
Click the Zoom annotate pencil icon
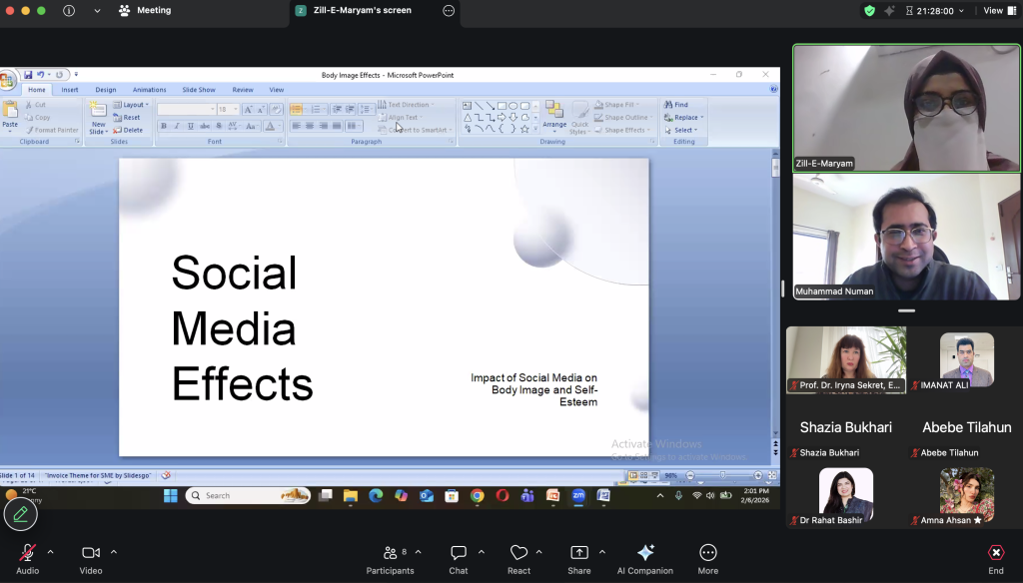click(x=20, y=514)
